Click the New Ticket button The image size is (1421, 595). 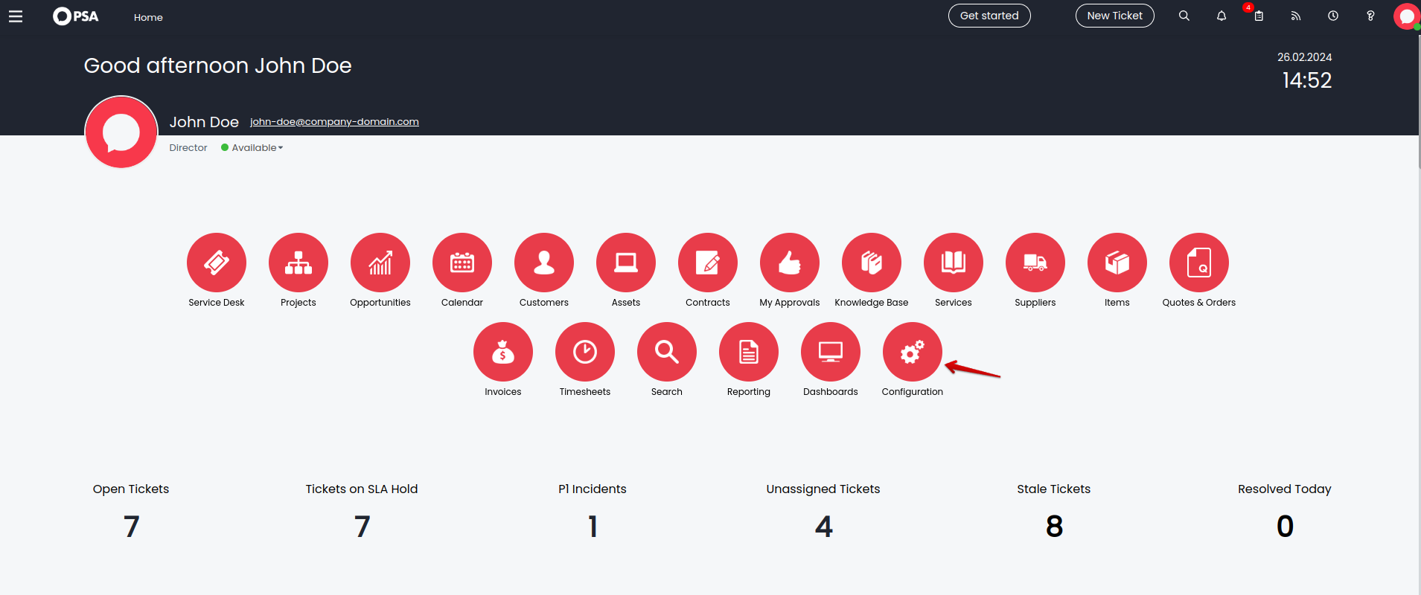pyautogui.click(x=1114, y=16)
